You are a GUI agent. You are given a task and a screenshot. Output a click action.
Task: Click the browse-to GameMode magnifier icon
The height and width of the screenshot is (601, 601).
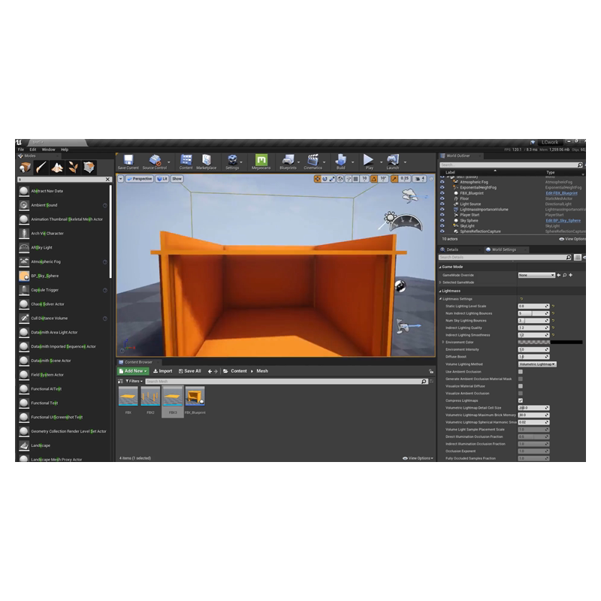pos(565,275)
